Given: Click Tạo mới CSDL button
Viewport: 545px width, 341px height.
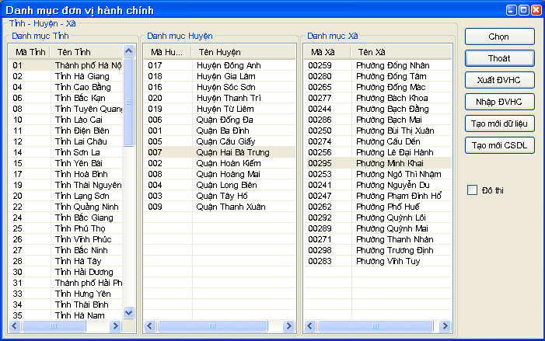Looking at the screenshot, I should pos(499,145).
